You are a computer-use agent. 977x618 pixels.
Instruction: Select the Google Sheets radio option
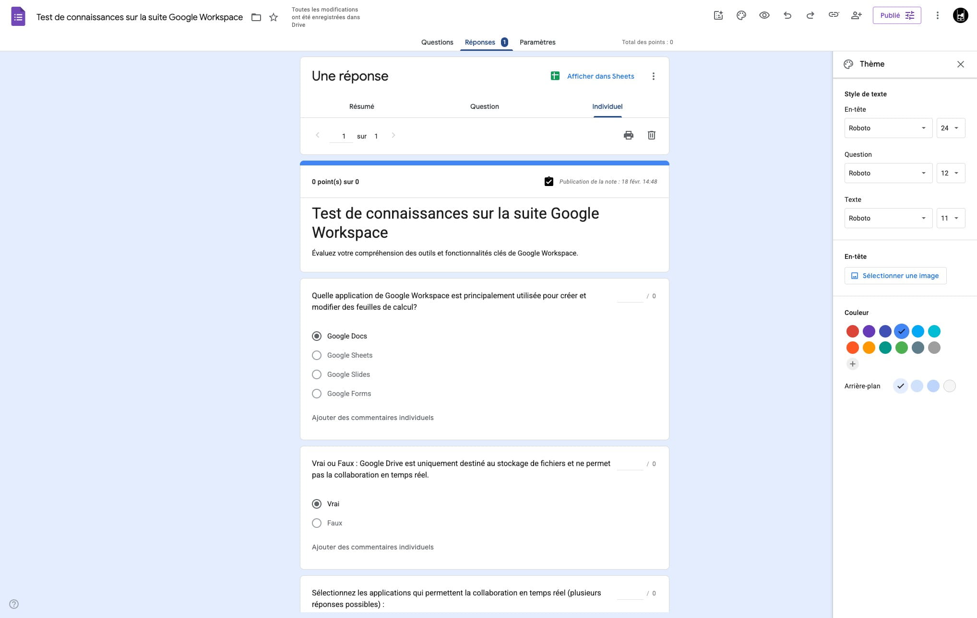pos(317,355)
